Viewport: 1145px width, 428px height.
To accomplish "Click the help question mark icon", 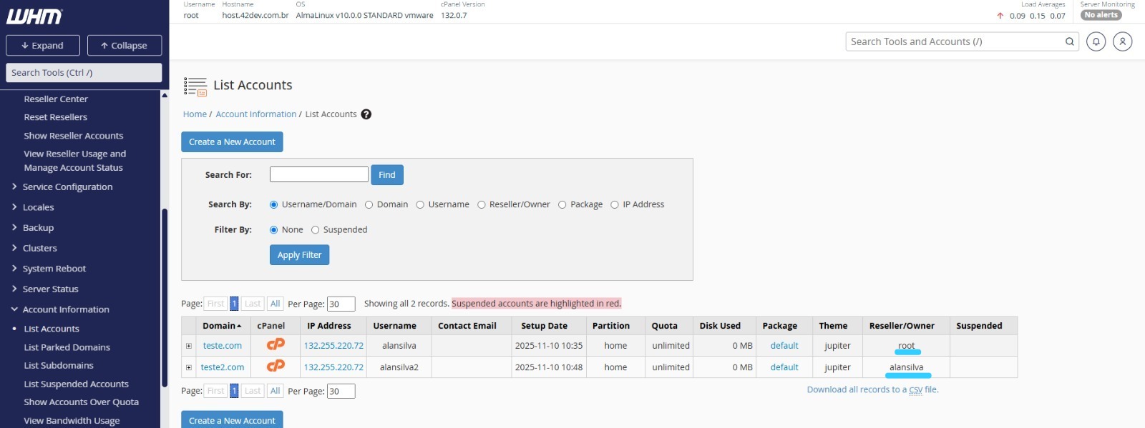I will (x=366, y=114).
